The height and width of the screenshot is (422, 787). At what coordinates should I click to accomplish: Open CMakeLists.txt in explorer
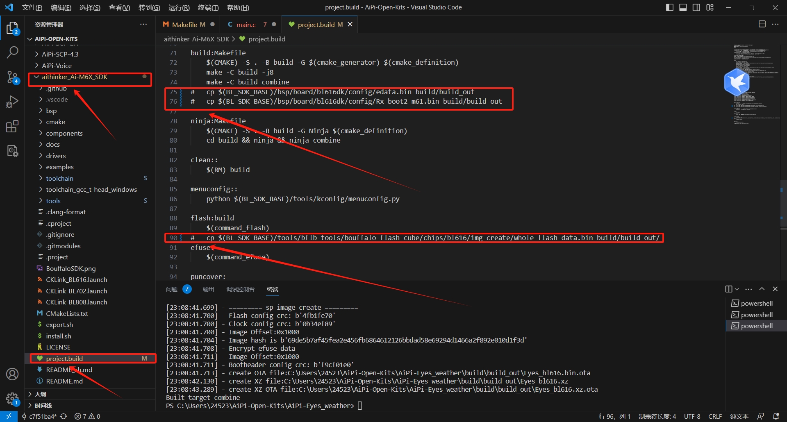(90, 313)
